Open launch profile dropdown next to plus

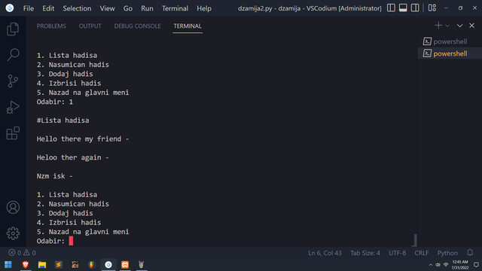pyautogui.click(x=447, y=26)
